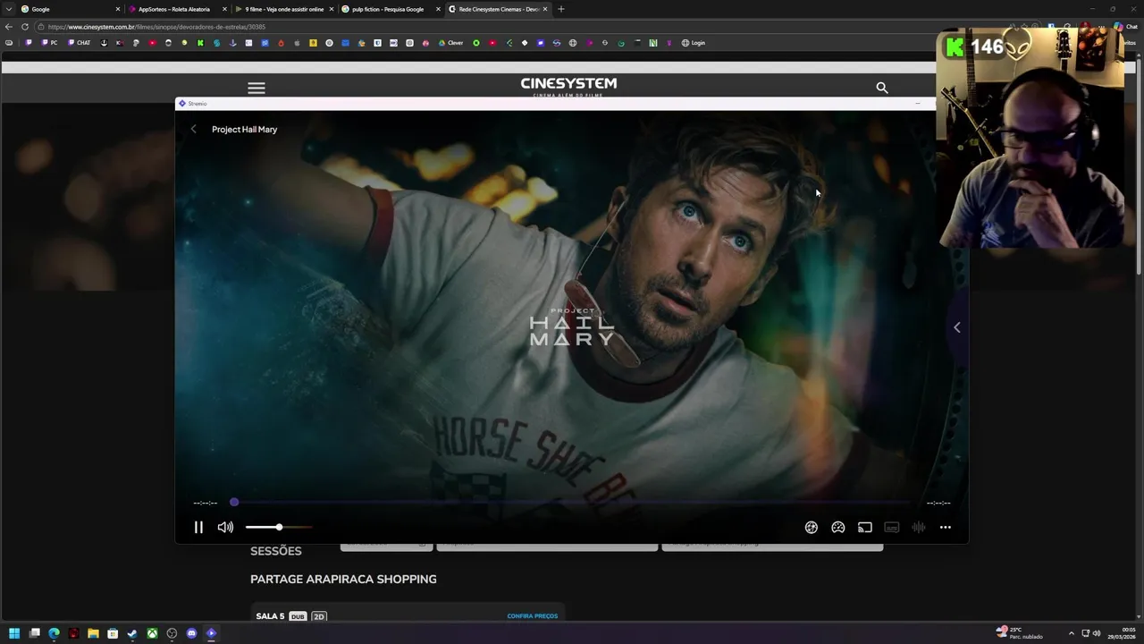Click the Project Hail Mary title text
Screen dimensions: 1144x644
244,130
